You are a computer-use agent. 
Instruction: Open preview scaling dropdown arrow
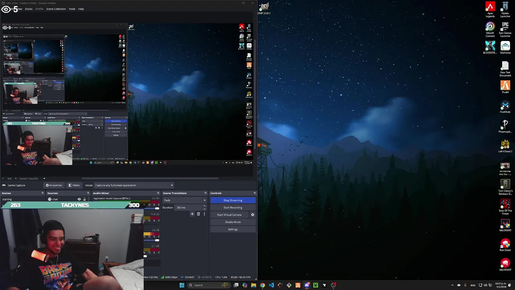point(44,178)
